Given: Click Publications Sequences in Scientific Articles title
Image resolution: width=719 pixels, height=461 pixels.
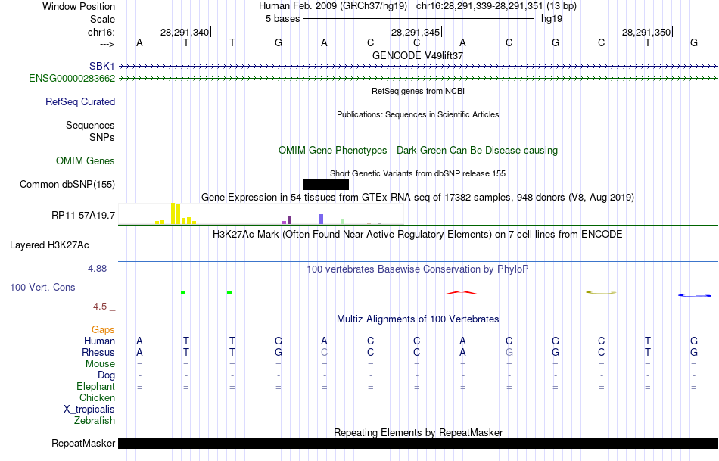Looking at the screenshot, I should pos(418,114).
